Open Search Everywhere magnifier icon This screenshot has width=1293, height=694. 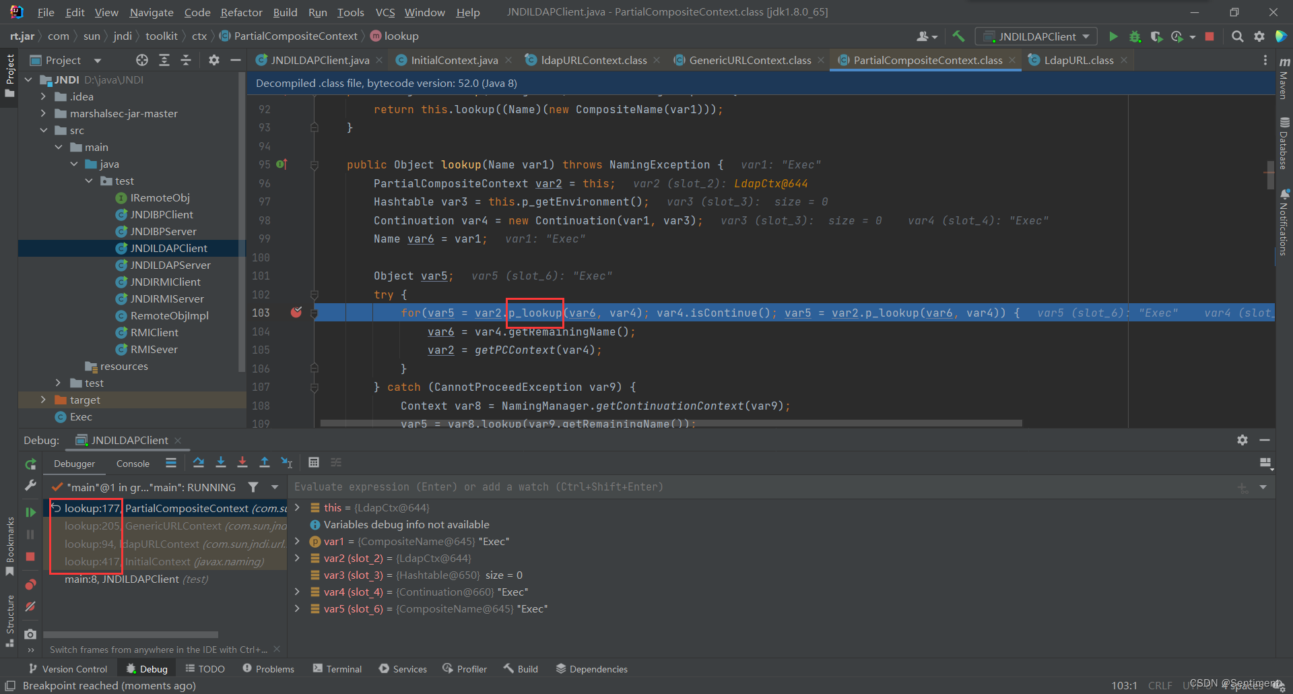(x=1238, y=36)
